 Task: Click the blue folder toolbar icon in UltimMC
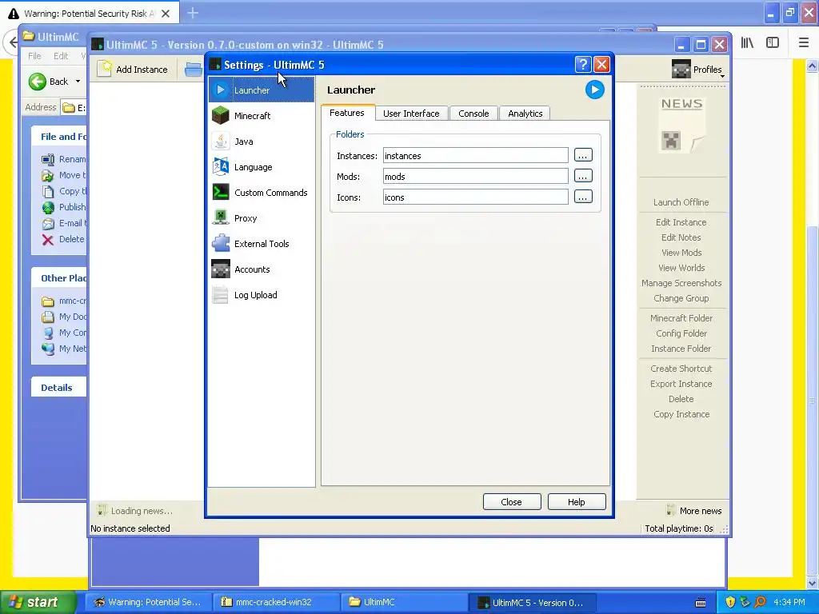[194, 70]
